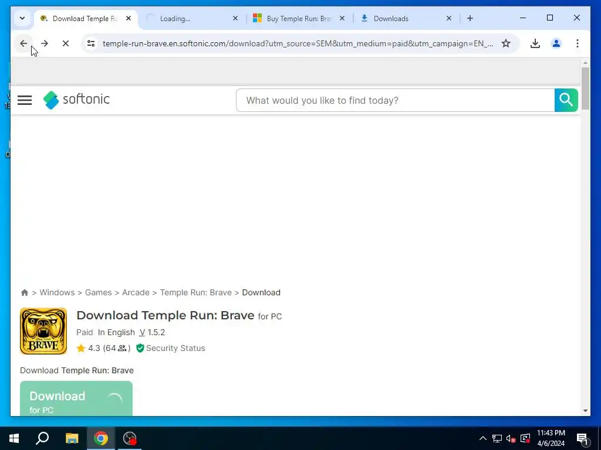
Task: Click the Download for PC button
Action: coord(76,398)
